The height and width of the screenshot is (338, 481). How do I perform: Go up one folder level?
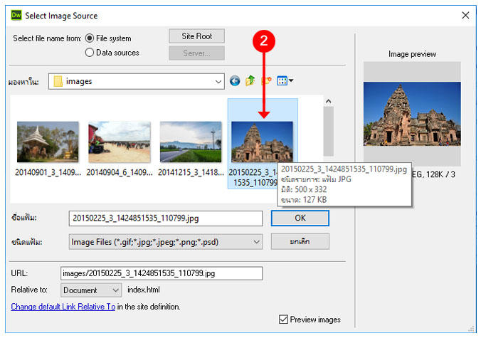pyautogui.click(x=250, y=81)
